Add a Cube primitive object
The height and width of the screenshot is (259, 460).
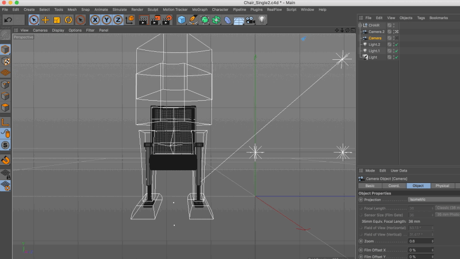coord(182,20)
